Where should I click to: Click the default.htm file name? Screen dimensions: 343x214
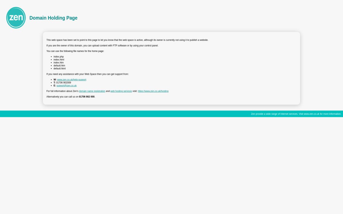coord(59,66)
